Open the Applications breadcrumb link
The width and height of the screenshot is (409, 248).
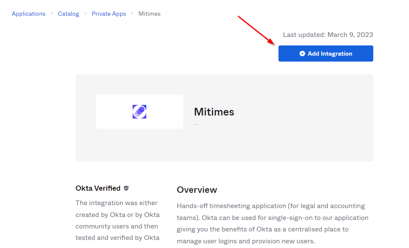(x=28, y=14)
